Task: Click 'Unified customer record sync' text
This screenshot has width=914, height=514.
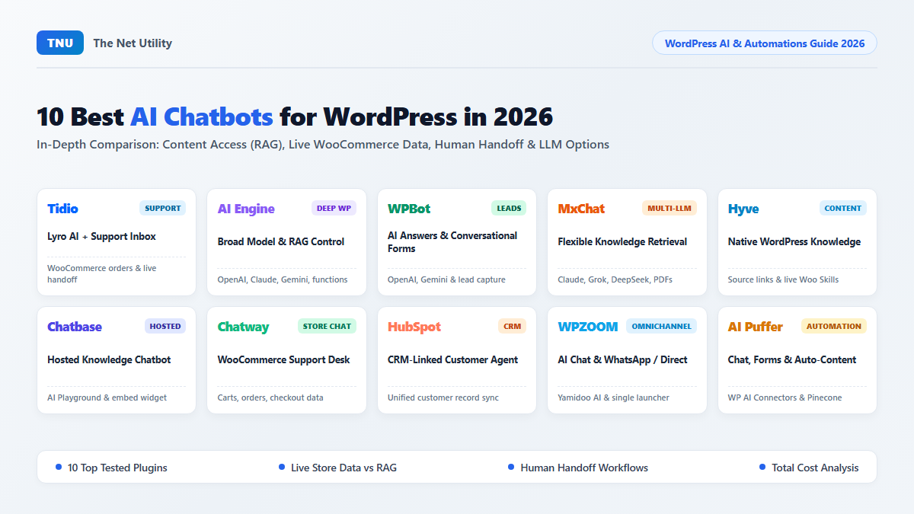Action: coord(444,397)
